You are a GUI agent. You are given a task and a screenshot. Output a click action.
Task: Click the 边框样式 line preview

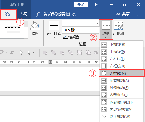[x=54, y=25]
